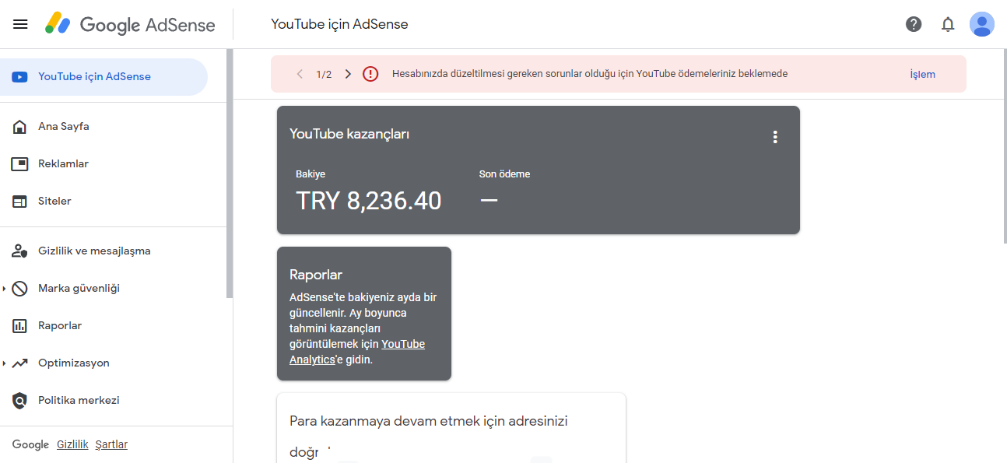Click the red error alert icon

pyautogui.click(x=370, y=74)
